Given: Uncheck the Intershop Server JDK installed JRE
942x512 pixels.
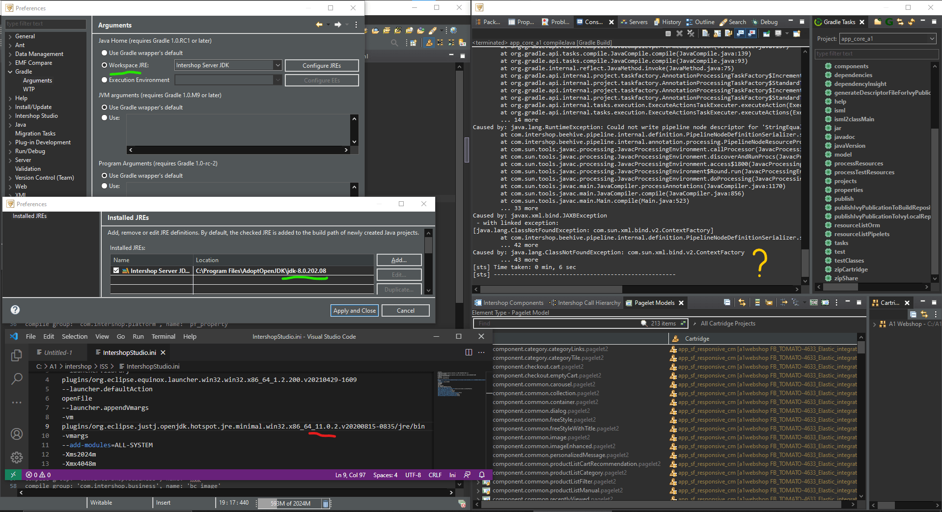Looking at the screenshot, I should [x=116, y=270].
